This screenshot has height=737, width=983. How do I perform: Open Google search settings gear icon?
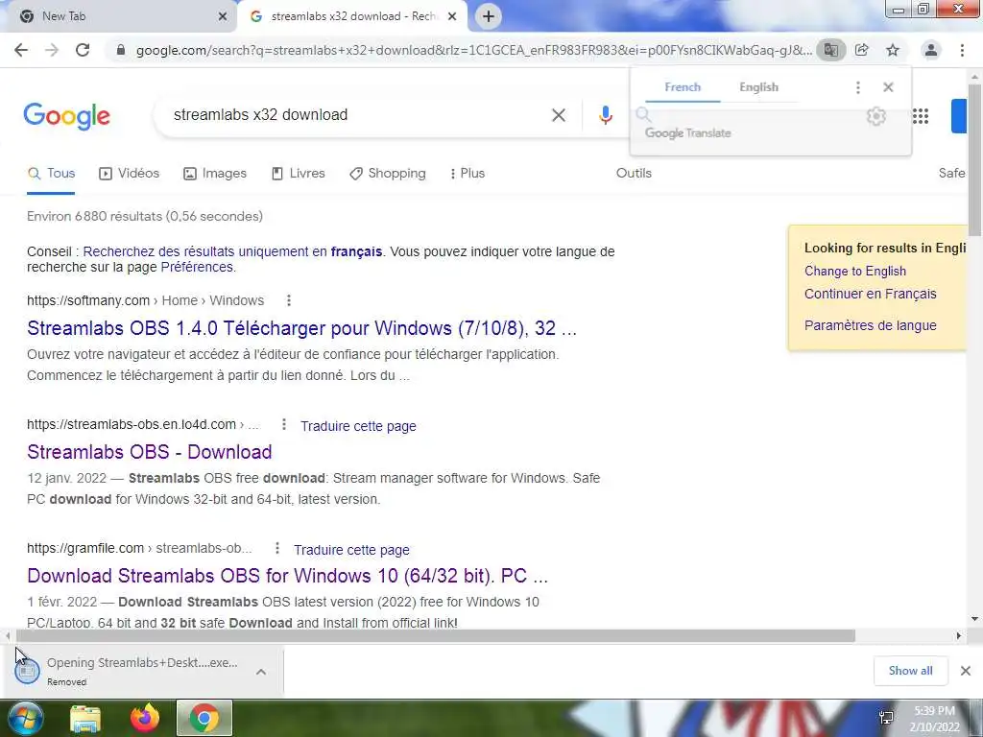pos(875,116)
